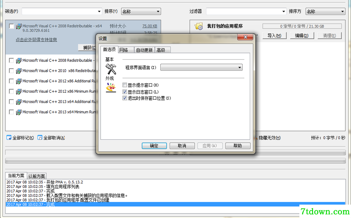Click the storage usage bar 21.30 GB
The width and height of the screenshot is (351, 218).
point(302,26)
